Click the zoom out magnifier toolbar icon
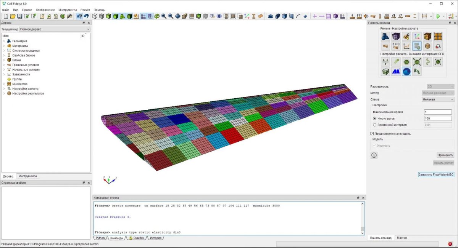This screenshot has height=248, width=458. pyautogui.click(x=171, y=16)
